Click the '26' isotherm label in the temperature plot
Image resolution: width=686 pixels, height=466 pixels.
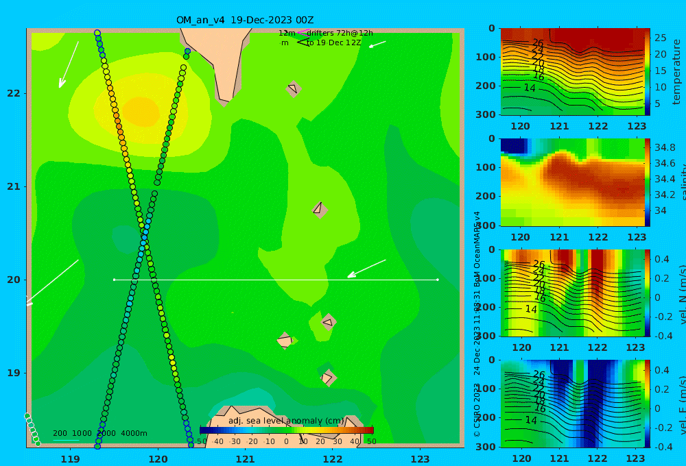pyautogui.click(x=538, y=43)
